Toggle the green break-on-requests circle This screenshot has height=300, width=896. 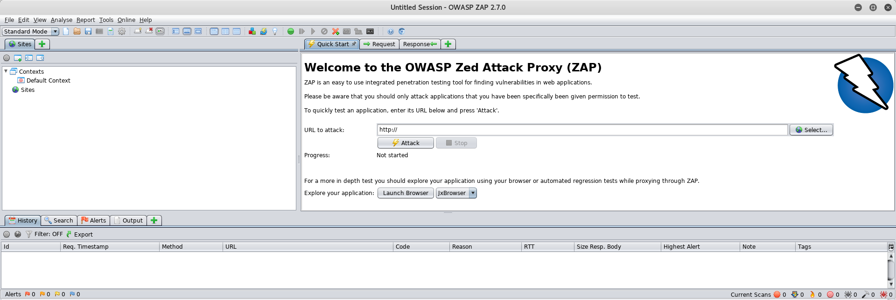[x=291, y=31]
